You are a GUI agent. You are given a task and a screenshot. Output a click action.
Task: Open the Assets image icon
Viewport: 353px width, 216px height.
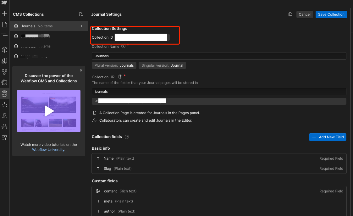[x=4, y=83]
